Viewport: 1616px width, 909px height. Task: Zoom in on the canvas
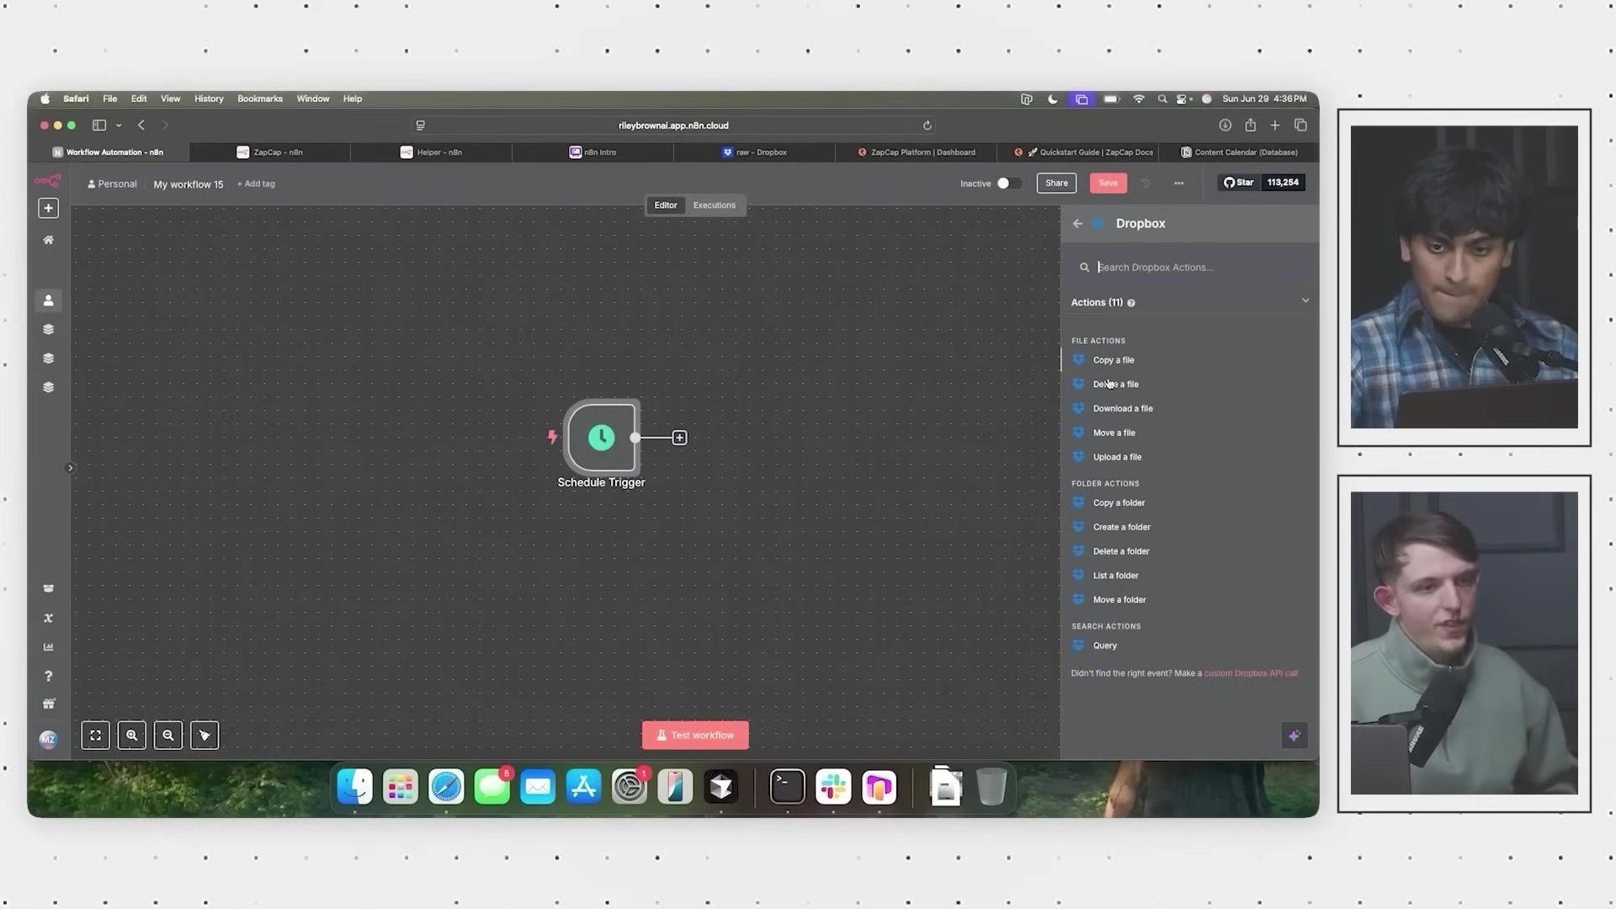pos(131,736)
